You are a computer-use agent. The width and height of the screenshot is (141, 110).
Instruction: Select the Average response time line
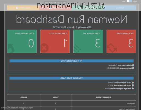[x=119, y=89]
